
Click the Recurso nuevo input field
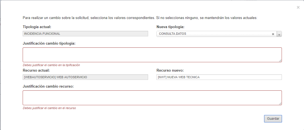point(219,77)
